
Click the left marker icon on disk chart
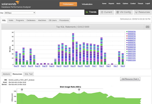(22, 89)
